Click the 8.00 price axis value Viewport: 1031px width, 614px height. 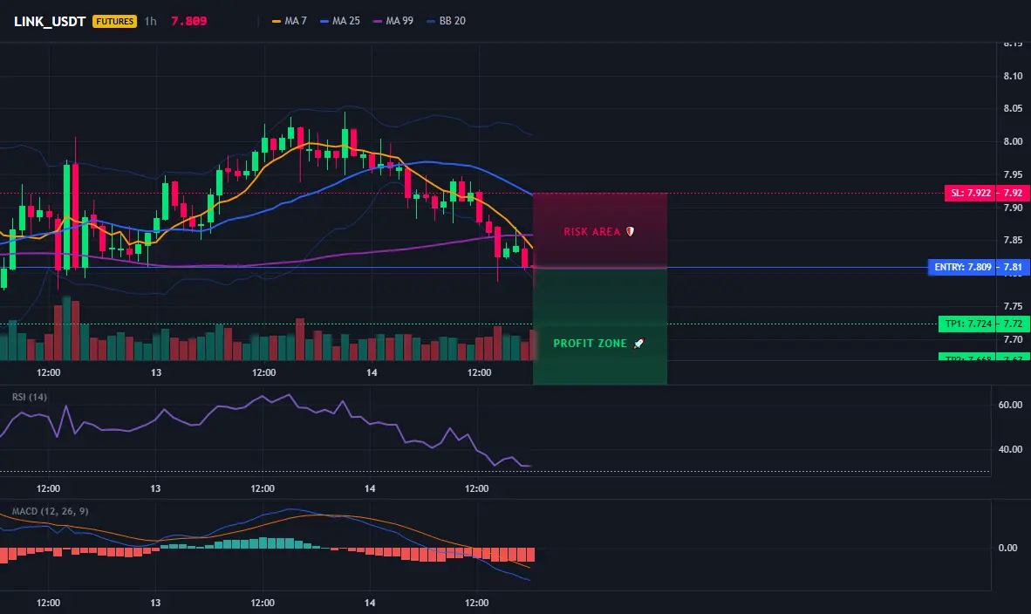(x=1013, y=141)
